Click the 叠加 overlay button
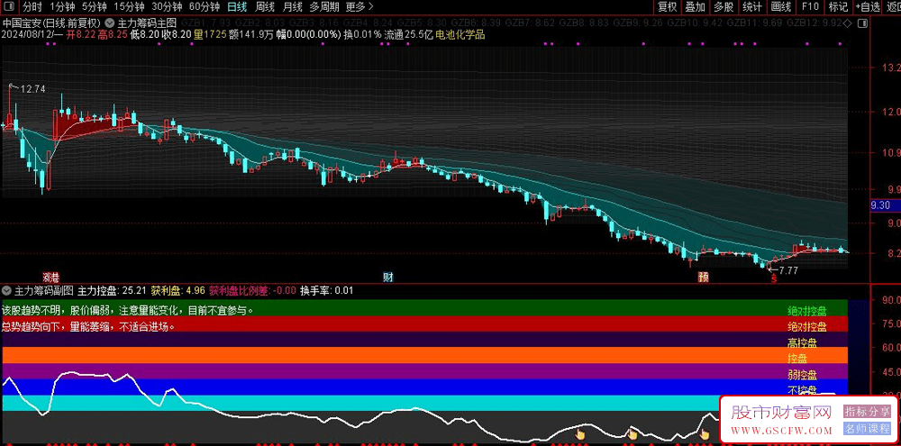Image resolution: width=901 pixels, height=446 pixels. [x=696, y=7]
